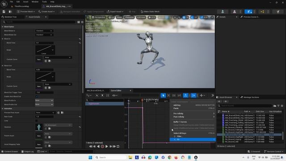286x161 pixels.
Task: Switch to Skeleton editor mode icon
Action: point(223,12)
